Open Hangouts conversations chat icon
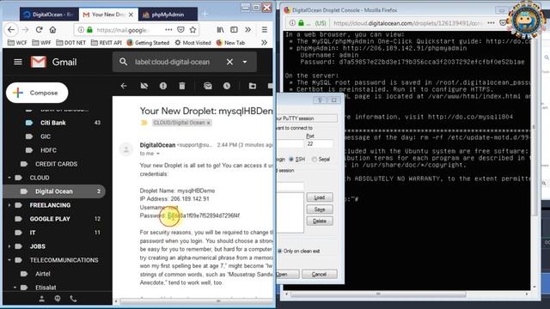 point(58,299)
